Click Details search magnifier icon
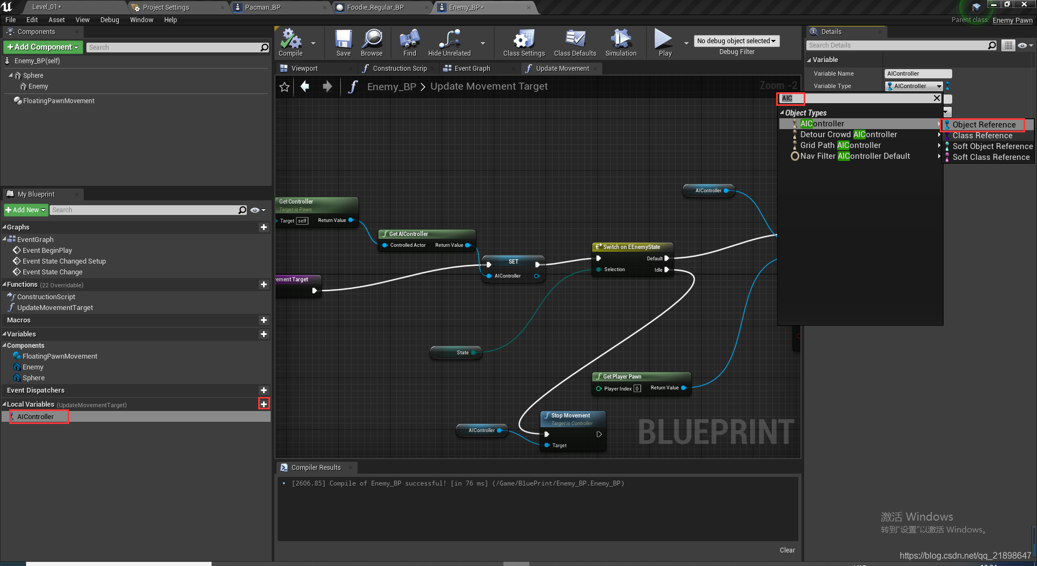 coord(992,45)
